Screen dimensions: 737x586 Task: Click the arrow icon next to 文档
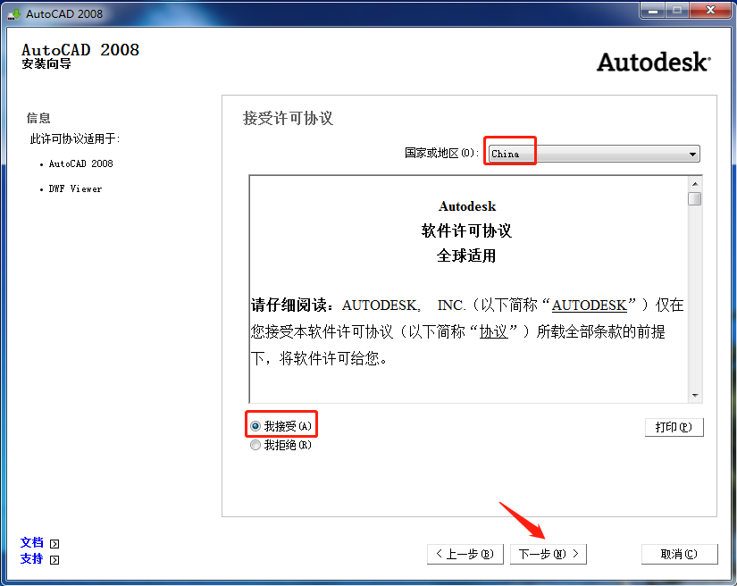[53, 543]
